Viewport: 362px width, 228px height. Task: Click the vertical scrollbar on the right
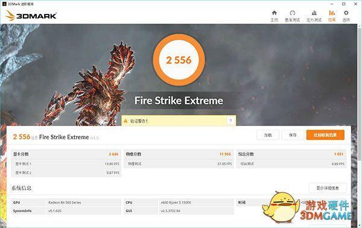point(360,92)
